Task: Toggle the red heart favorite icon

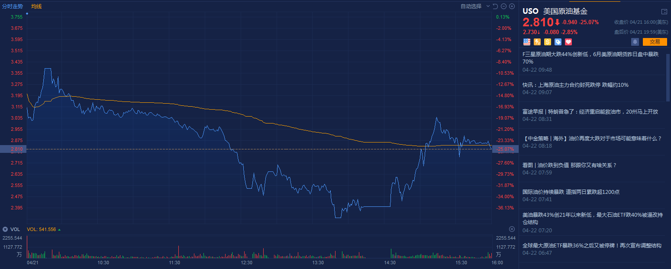Action: pos(568,42)
